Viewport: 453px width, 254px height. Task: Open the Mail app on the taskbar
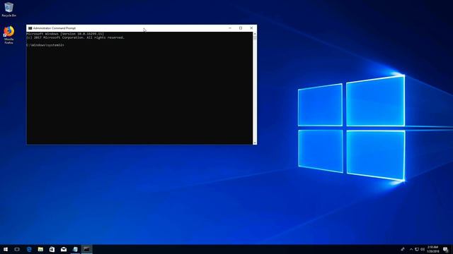point(64,249)
